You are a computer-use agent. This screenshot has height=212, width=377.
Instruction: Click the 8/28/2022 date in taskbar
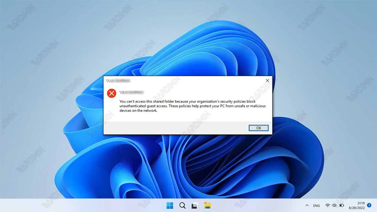(x=357, y=208)
